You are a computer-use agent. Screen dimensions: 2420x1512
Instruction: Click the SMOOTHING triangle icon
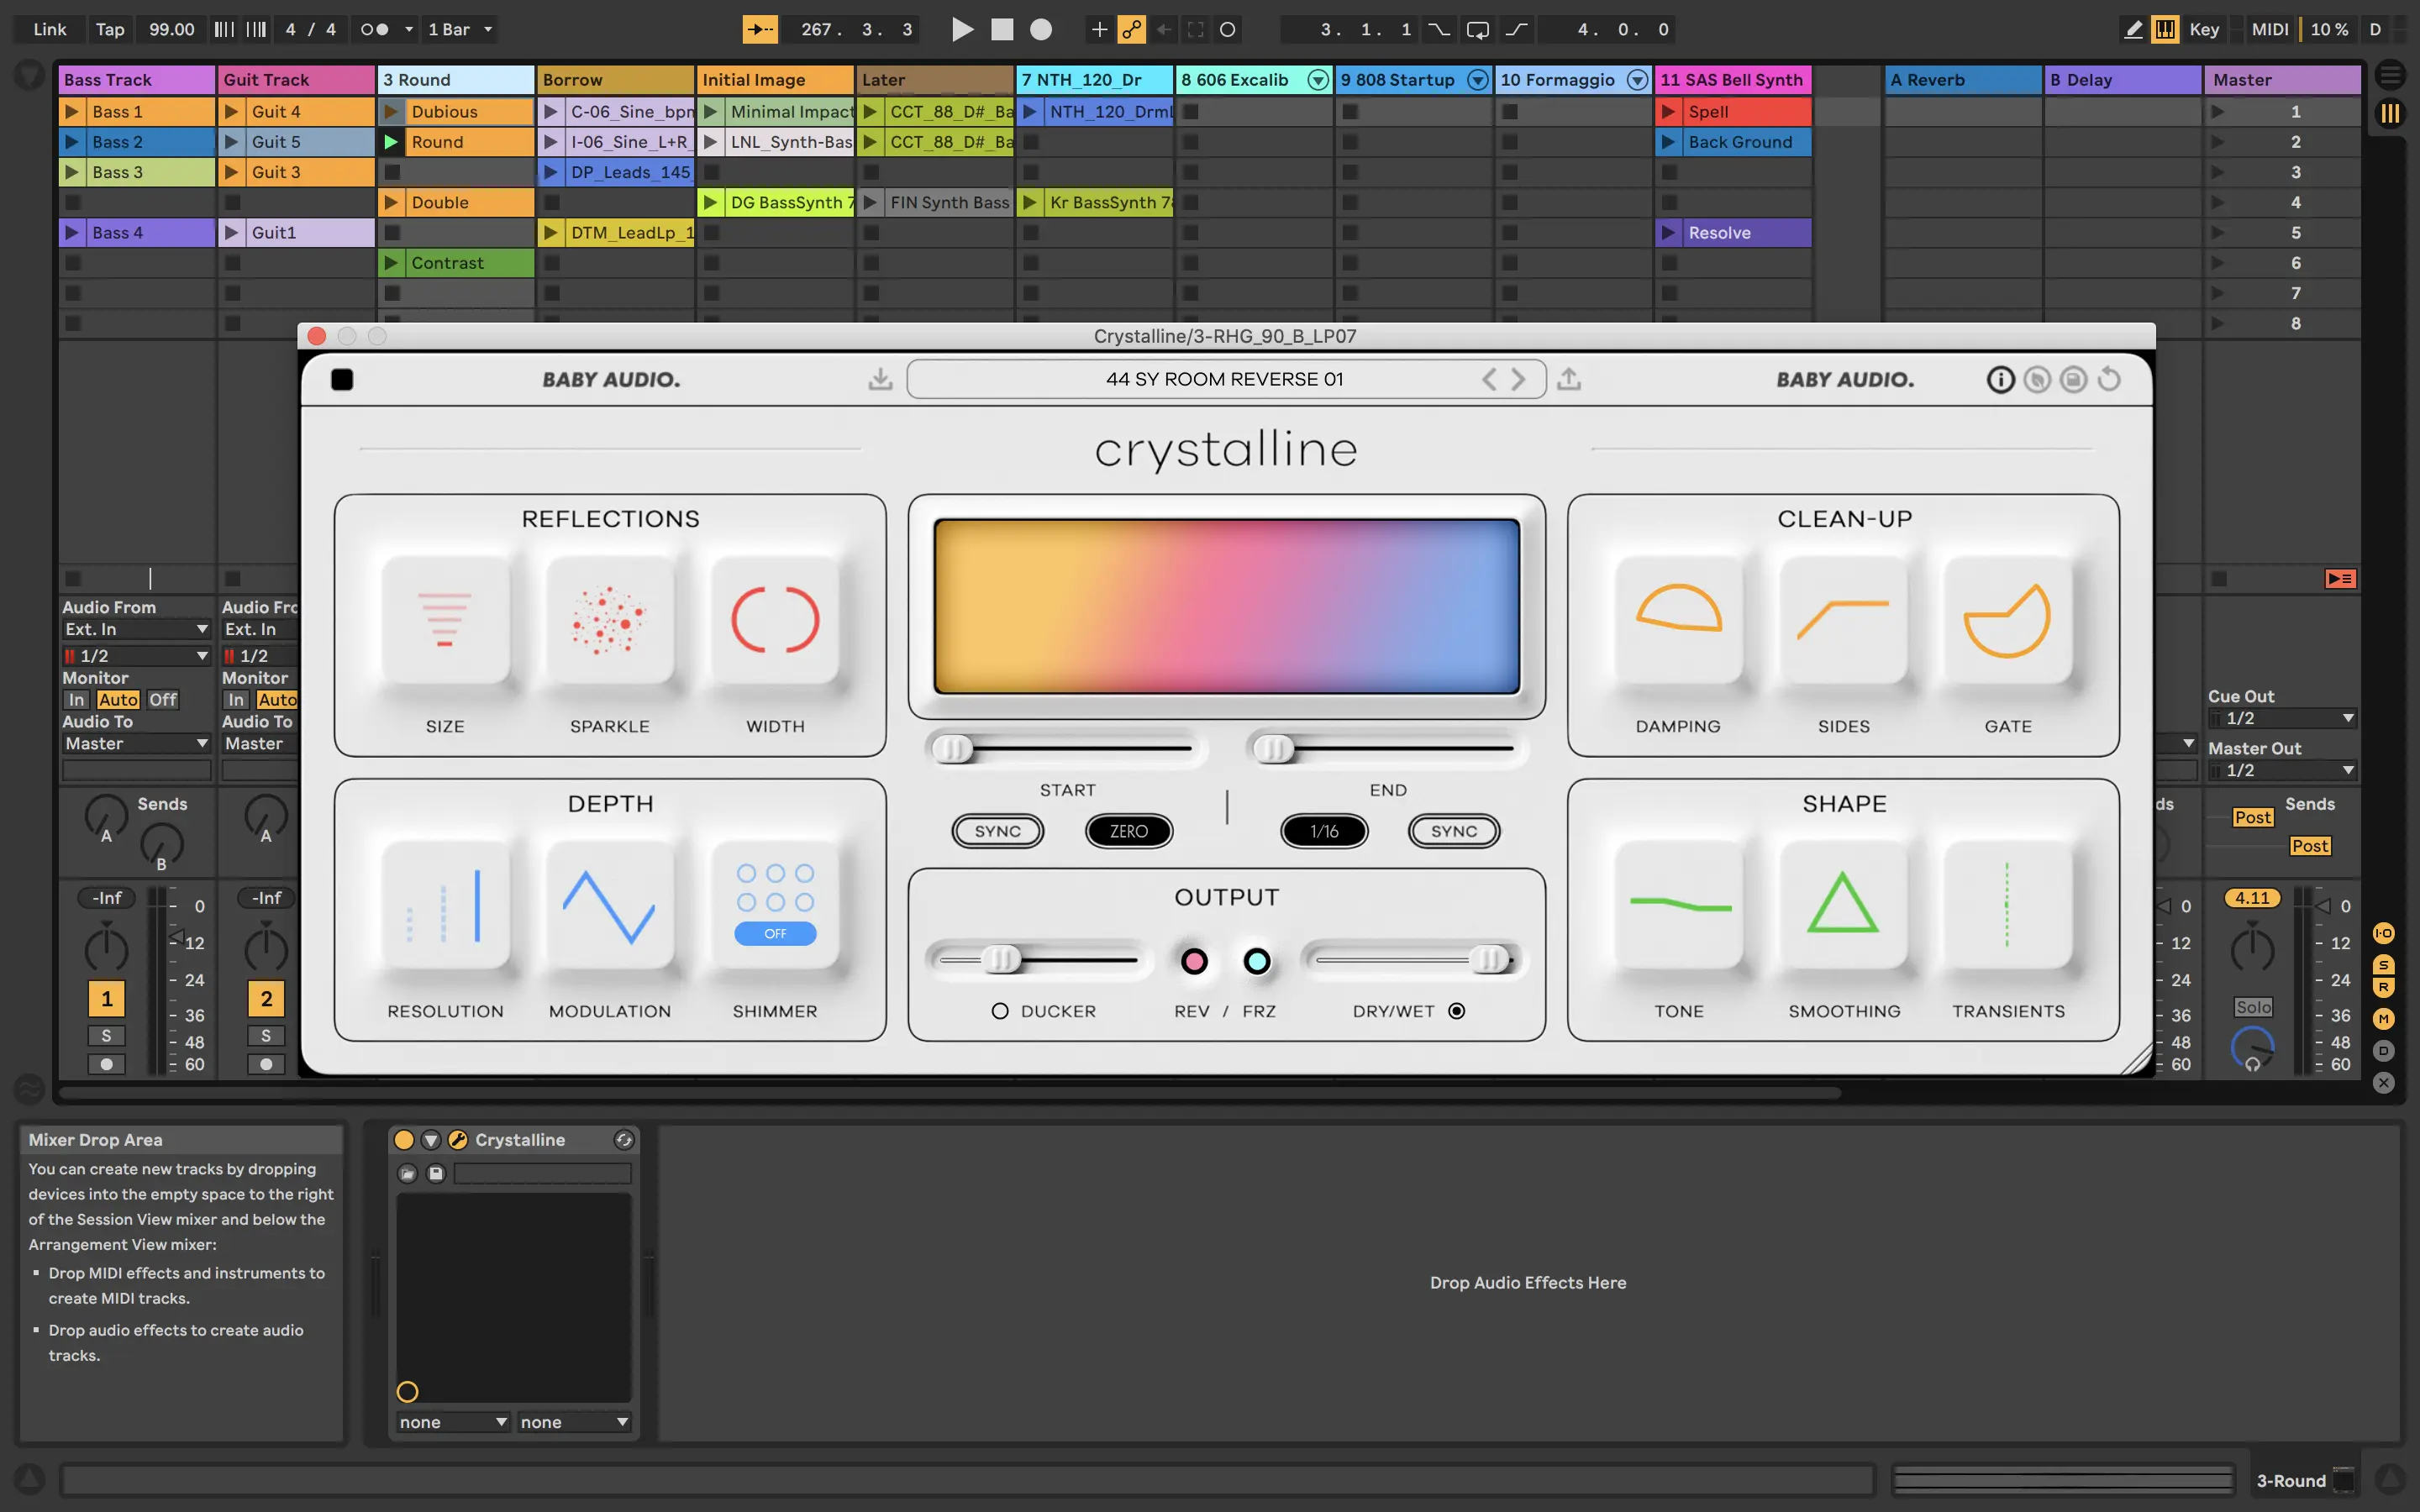click(1843, 906)
